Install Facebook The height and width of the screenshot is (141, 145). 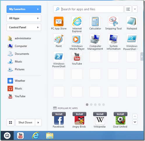point(59,114)
